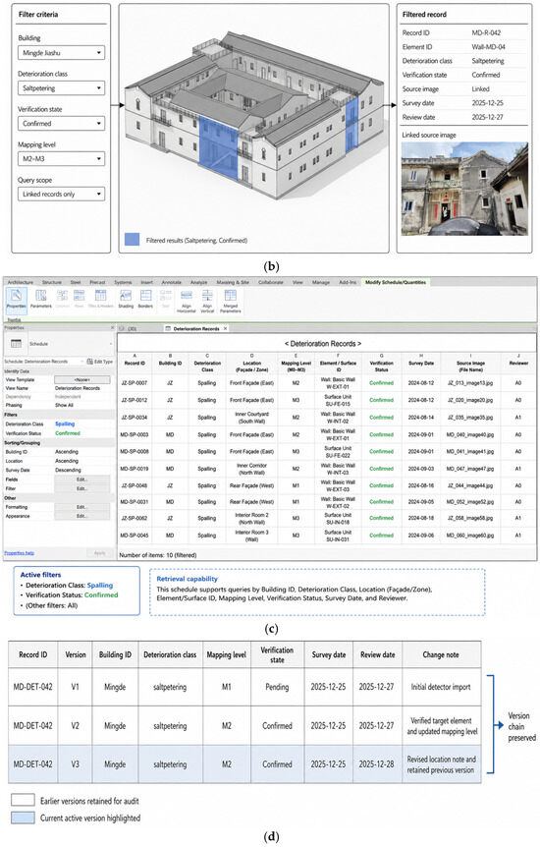Expand the Building dropdown showing Mingde Jiashu
The image size is (540, 847).
[61, 53]
